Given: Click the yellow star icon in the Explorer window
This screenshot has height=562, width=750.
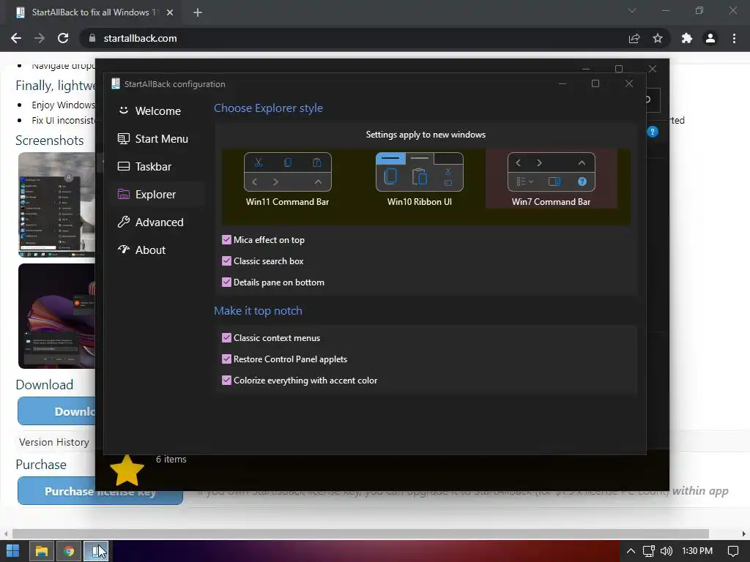Looking at the screenshot, I should click(x=127, y=471).
